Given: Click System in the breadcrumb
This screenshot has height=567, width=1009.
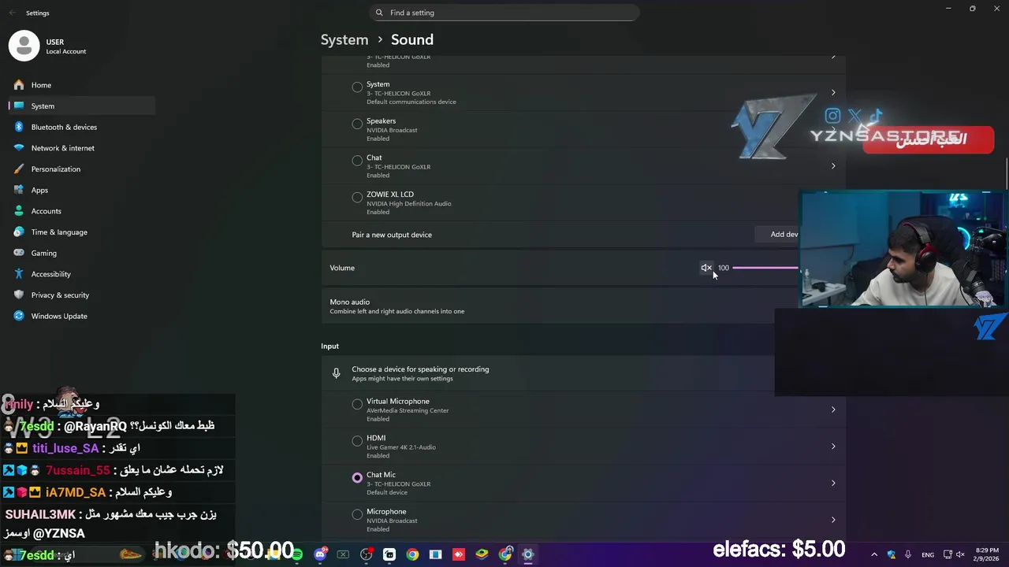Looking at the screenshot, I should pyautogui.click(x=344, y=39).
